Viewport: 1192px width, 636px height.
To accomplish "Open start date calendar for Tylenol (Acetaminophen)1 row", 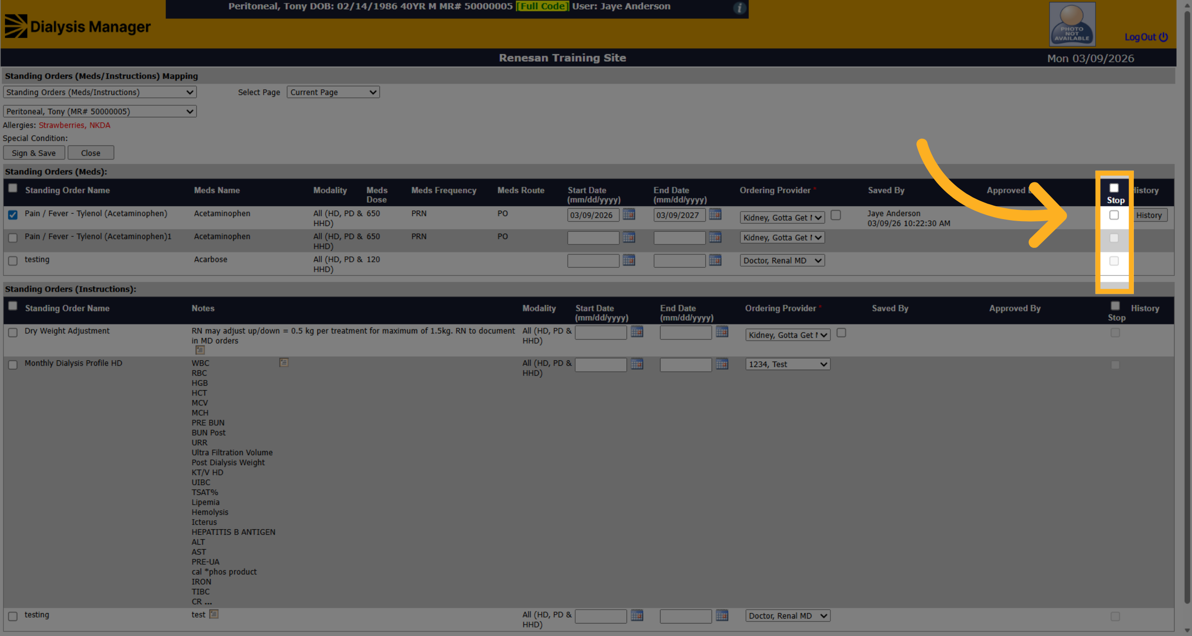I will [x=629, y=238].
